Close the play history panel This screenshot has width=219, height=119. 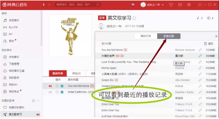pos(216,36)
